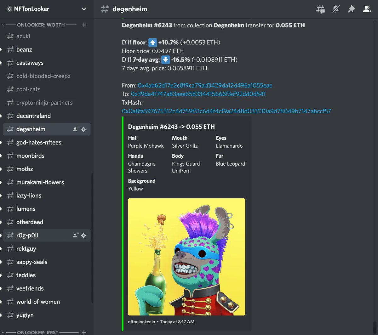Open pinned messages pin icon
The width and height of the screenshot is (378, 335).
[351, 9]
